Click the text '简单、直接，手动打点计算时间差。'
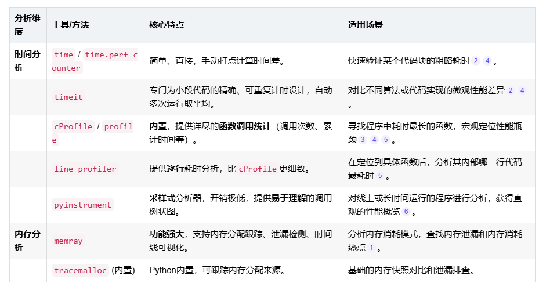The image size is (539, 287). pos(216,61)
